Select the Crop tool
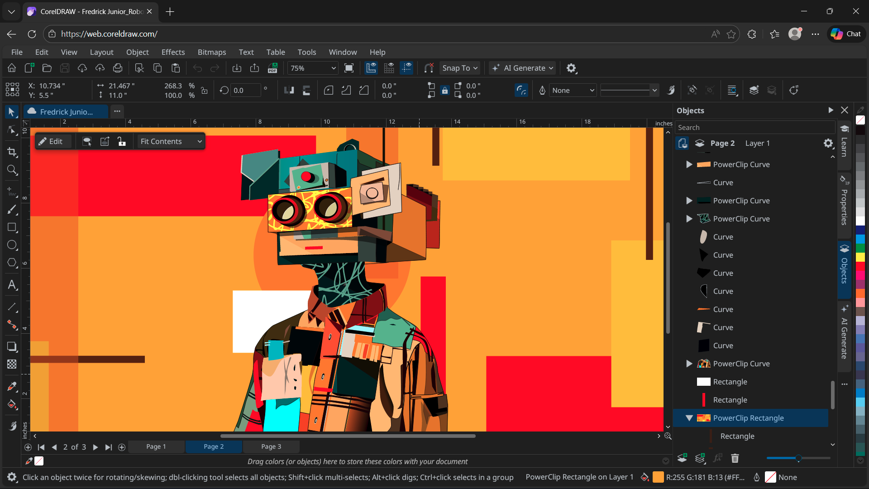 [x=12, y=152]
